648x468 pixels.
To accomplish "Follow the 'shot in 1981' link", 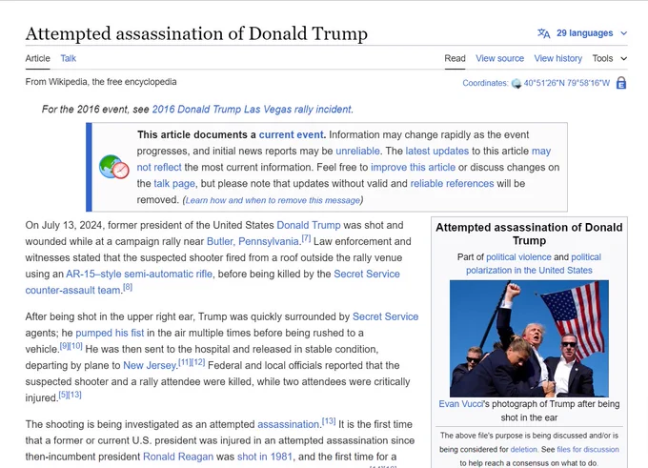I will (265, 457).
